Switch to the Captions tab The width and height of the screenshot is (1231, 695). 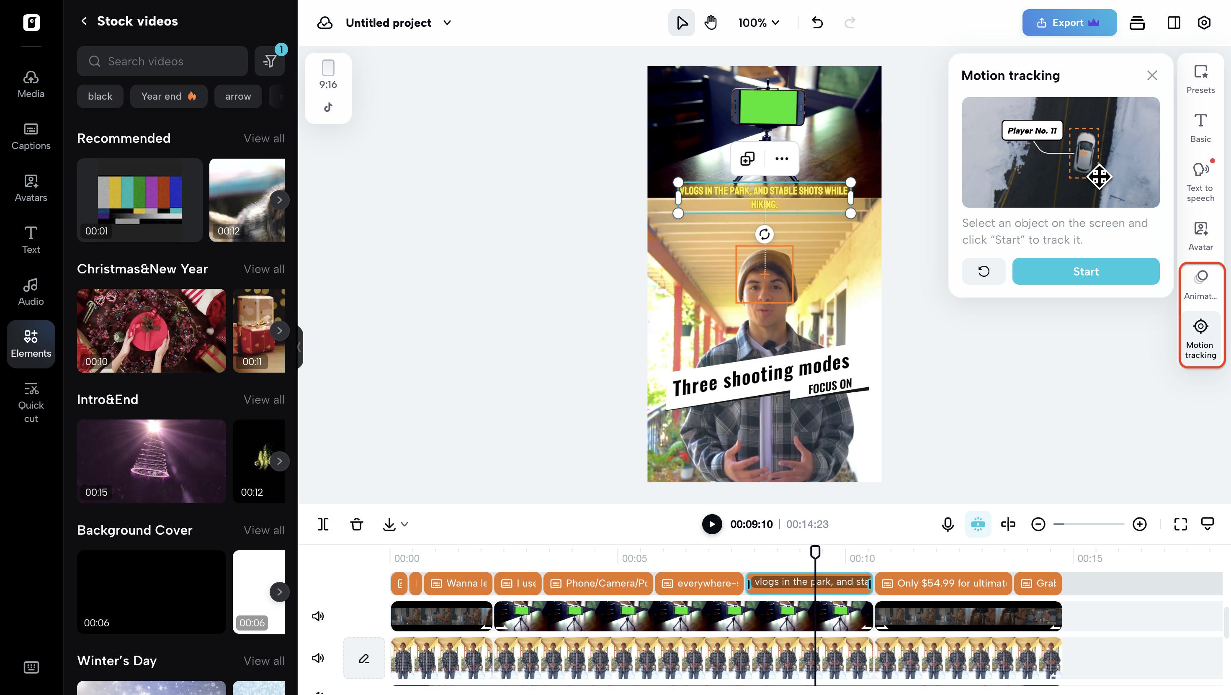31,136
